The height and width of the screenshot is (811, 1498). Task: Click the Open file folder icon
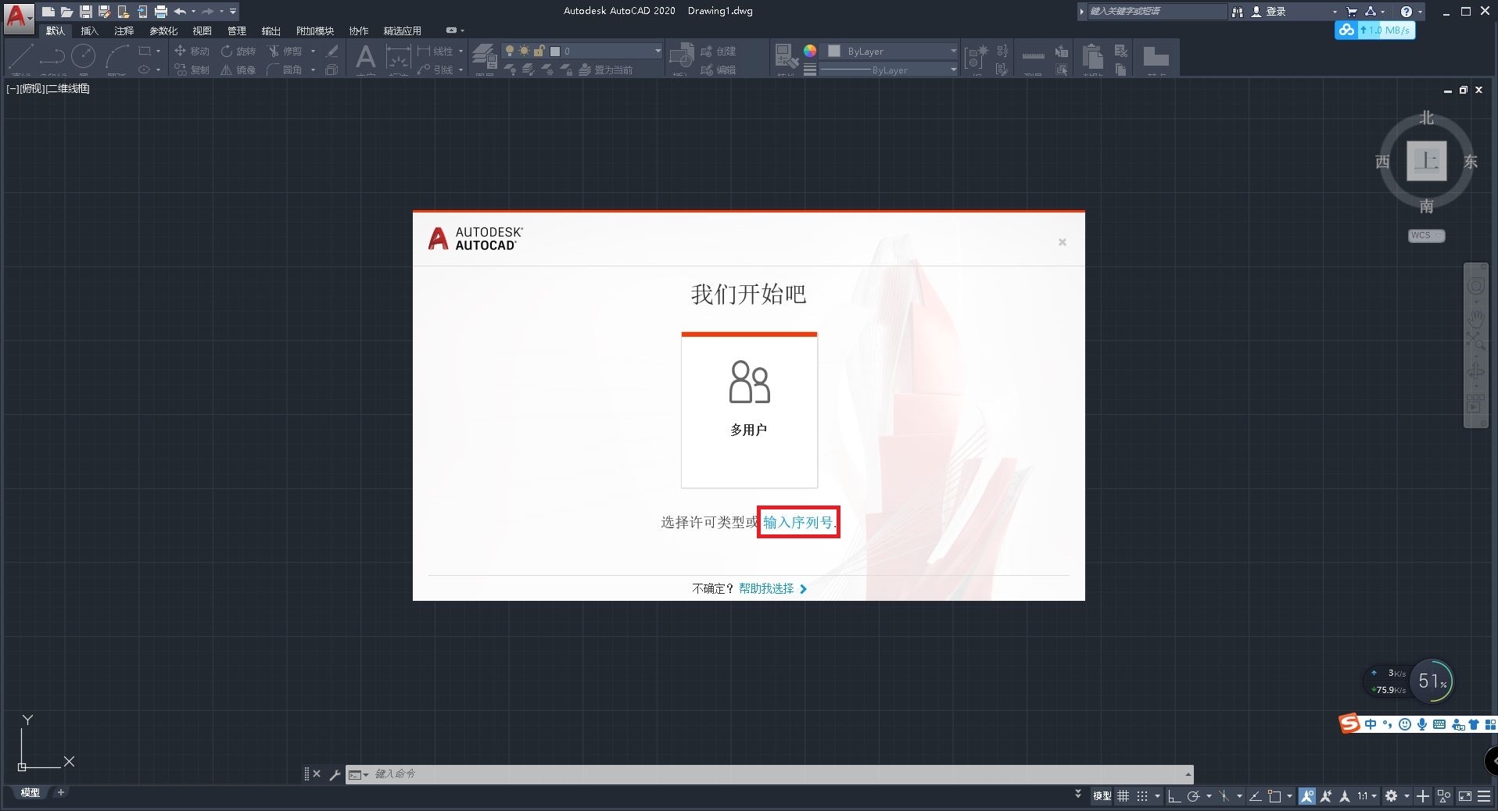click(x=67, y=12)
